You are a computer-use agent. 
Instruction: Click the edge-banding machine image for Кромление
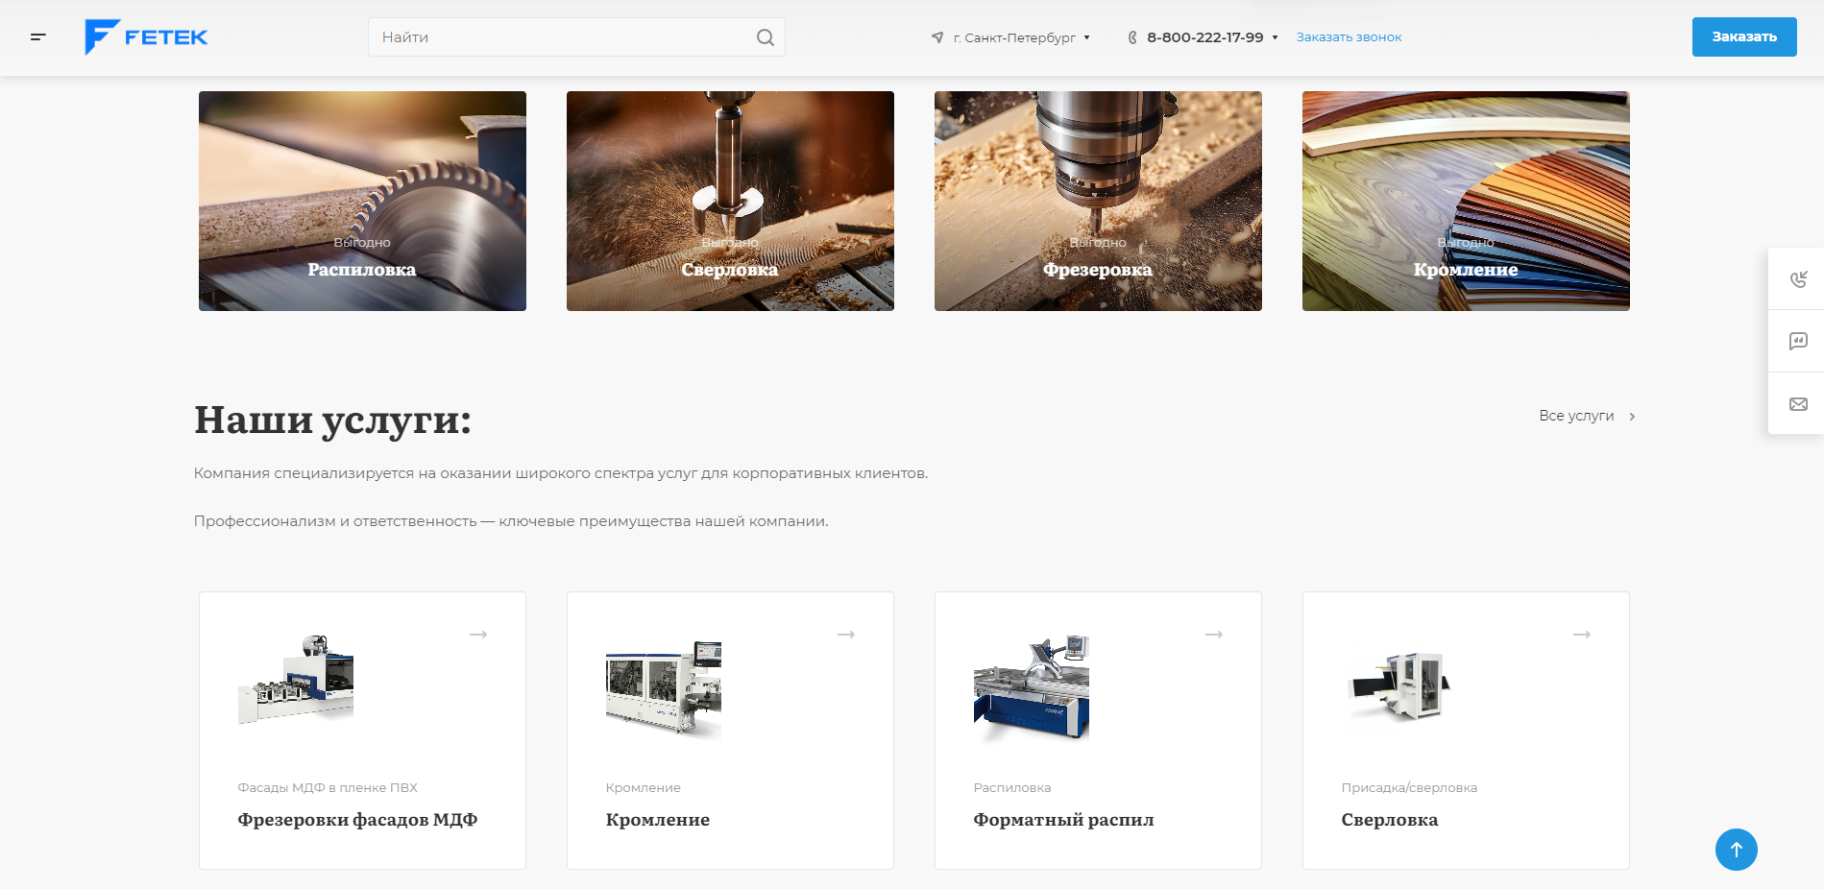tap(664, 688)
